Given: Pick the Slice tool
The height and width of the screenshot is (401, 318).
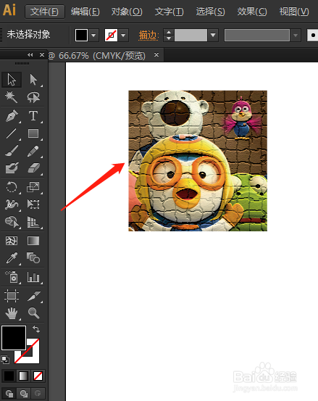Looking at the screenshot, I should click(33, 296).
